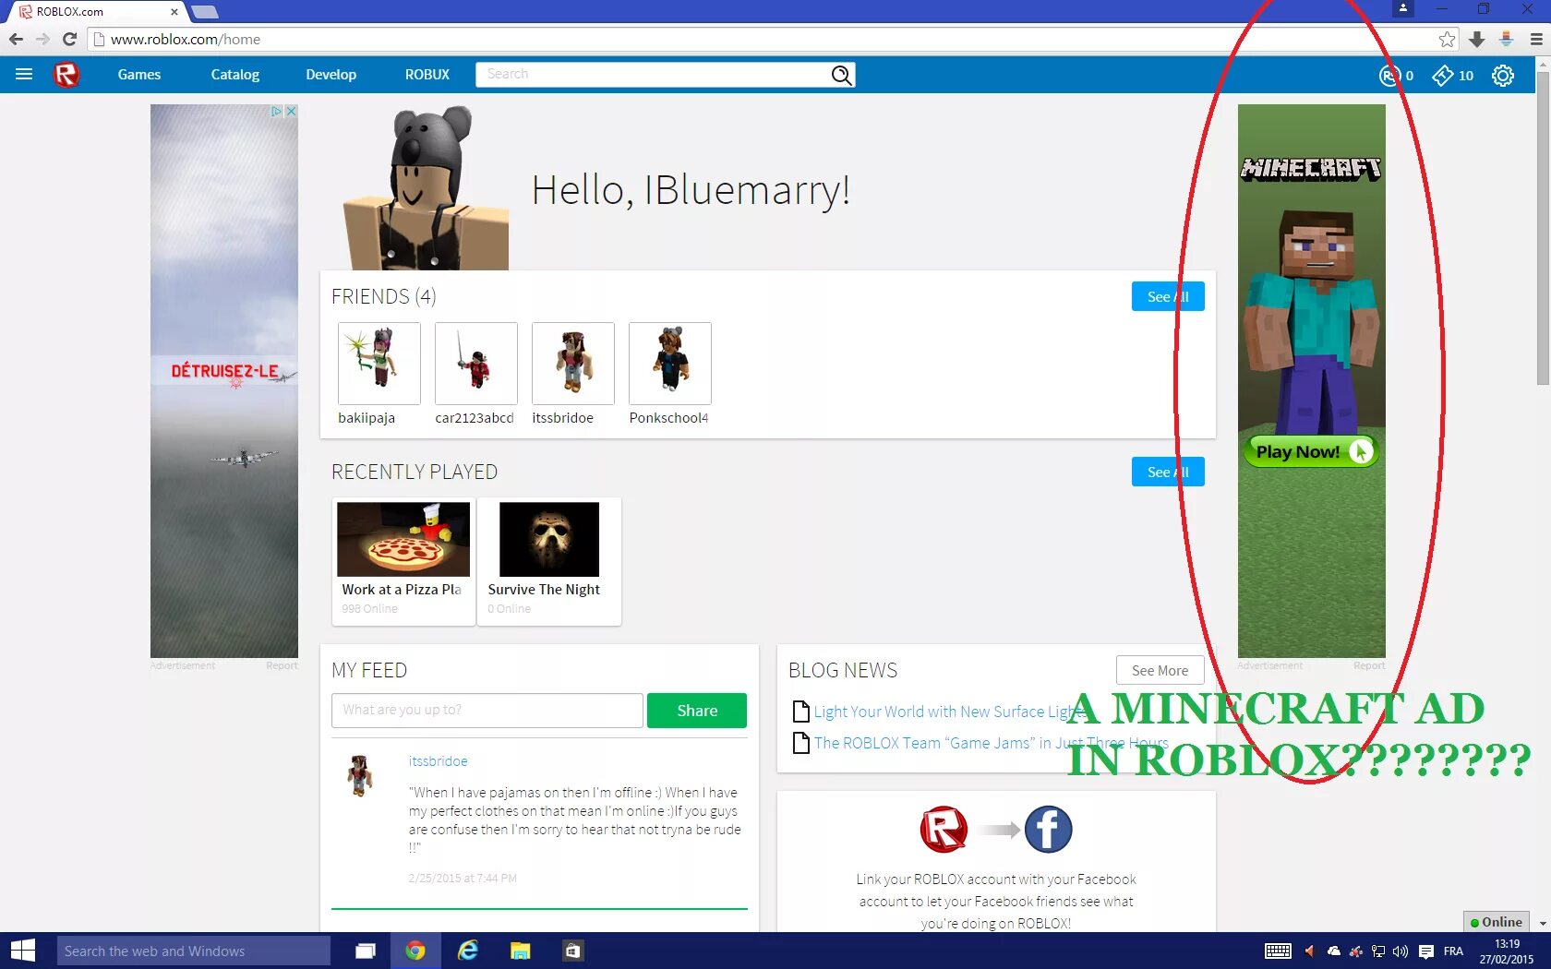Open the tickets balance icon

1442,76
